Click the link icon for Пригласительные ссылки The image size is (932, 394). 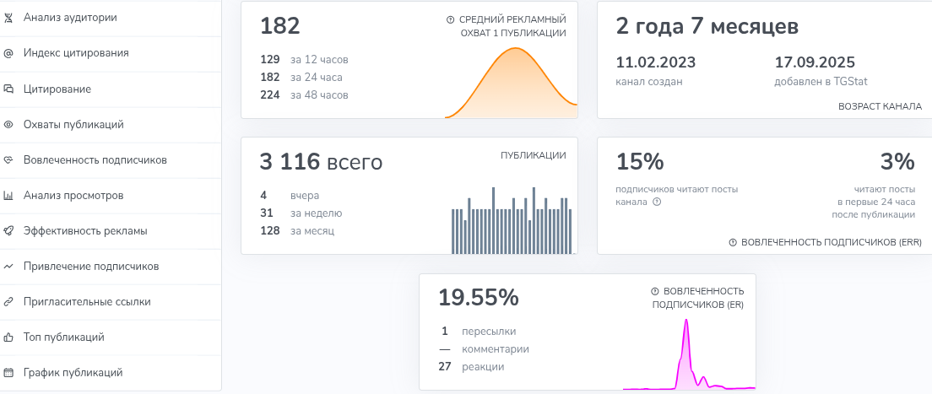pyautogui.click(x=8, y=302)
